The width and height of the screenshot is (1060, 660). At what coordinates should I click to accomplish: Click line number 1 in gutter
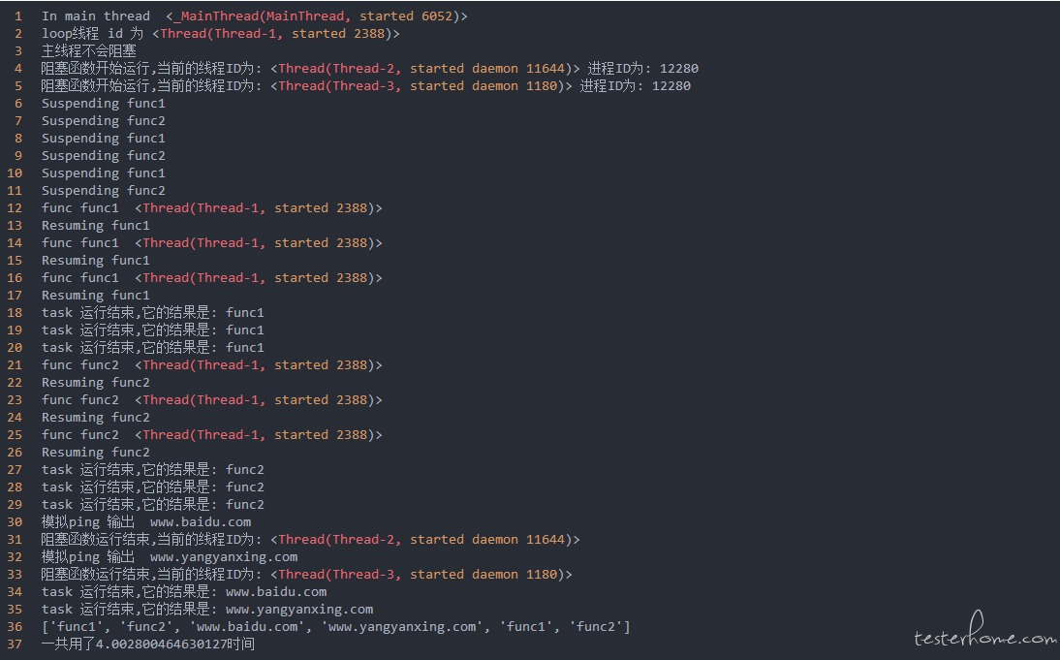click(17, 16)
